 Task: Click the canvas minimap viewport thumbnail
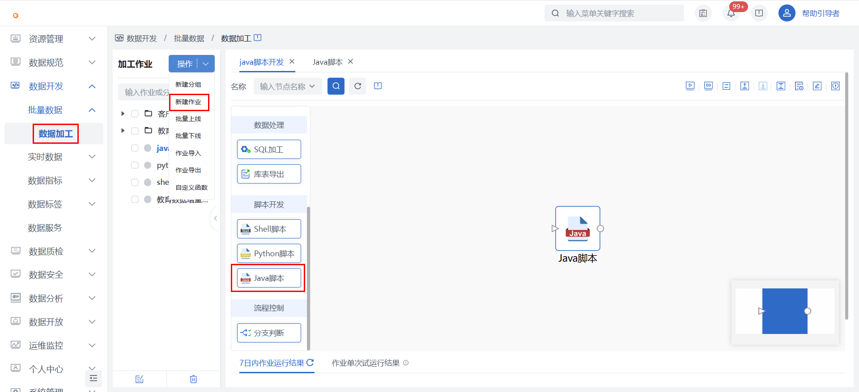coord(785,311)
